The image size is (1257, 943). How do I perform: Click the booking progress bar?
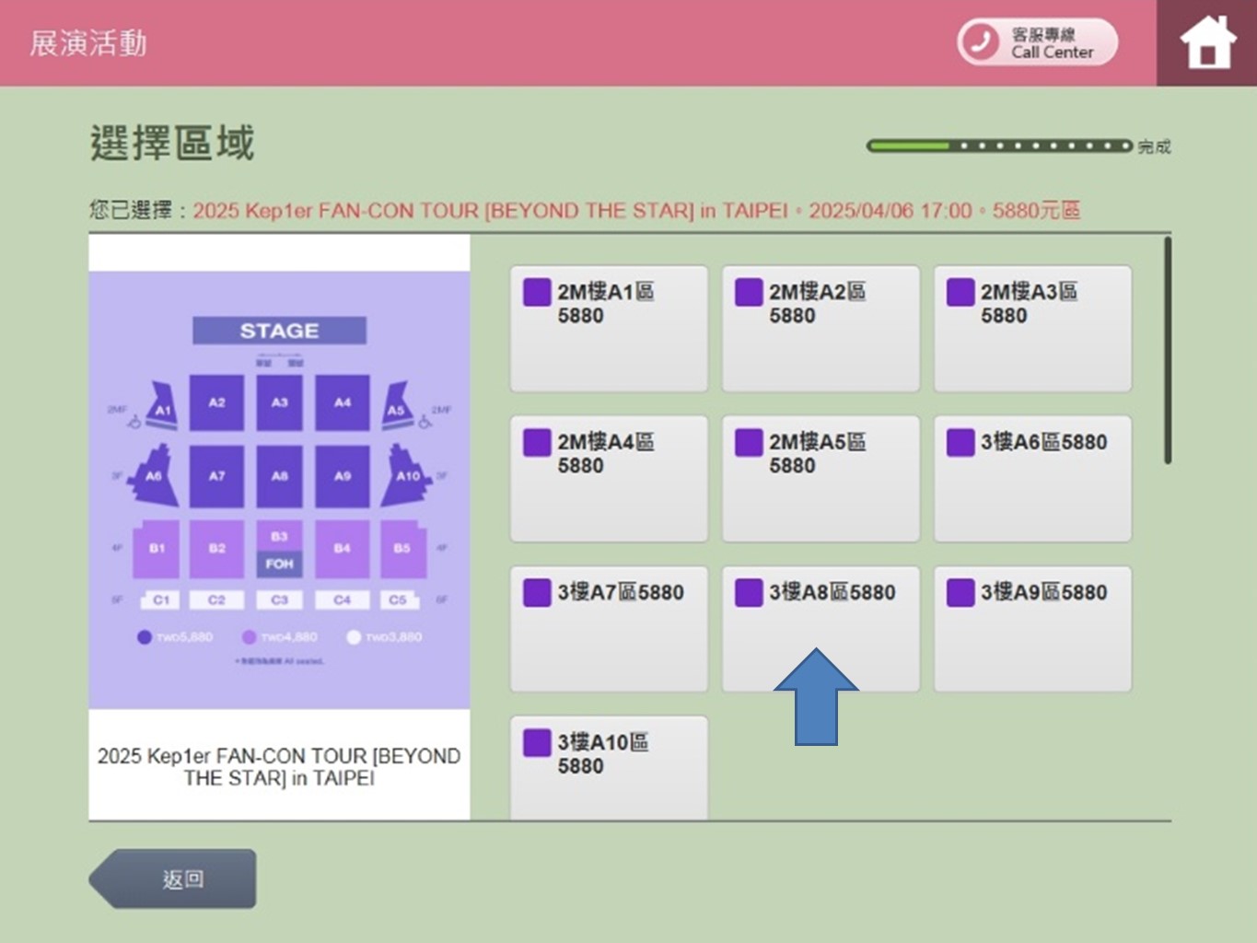pyautogui.click(x=999, y=146)
